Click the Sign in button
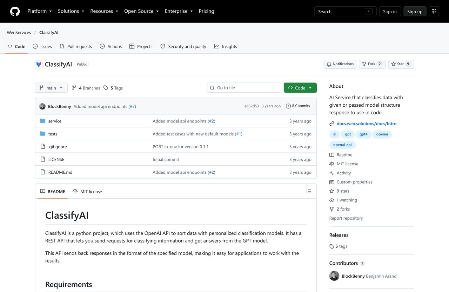Image resolution: width=449 pixels, height=292 pixels. point(390,11)
